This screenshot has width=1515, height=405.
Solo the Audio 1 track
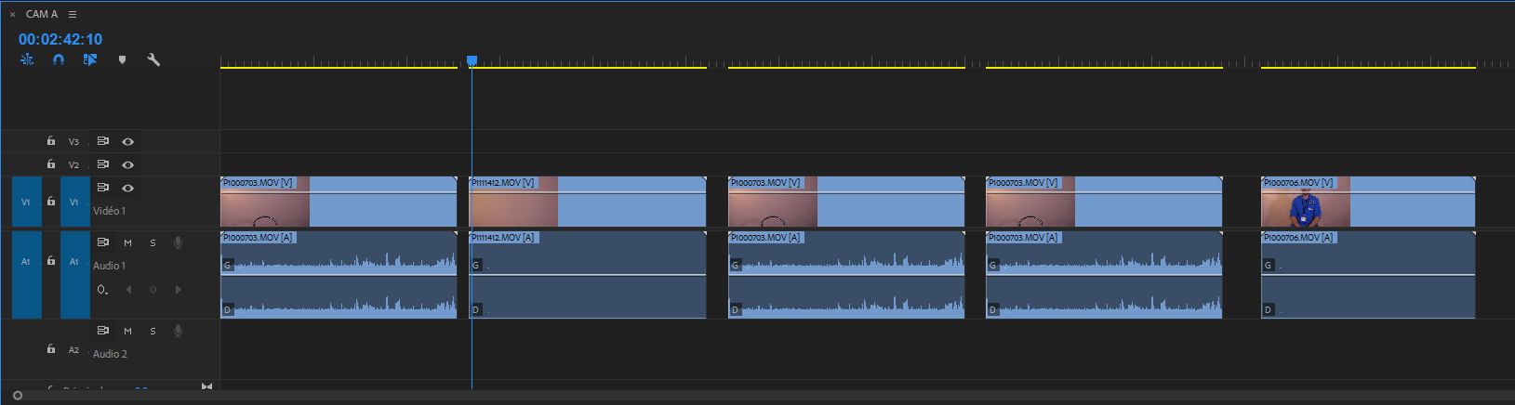[153, 242]
